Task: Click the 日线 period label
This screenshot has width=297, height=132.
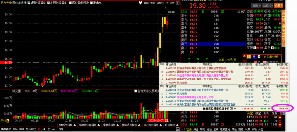Action: [3, 121]
